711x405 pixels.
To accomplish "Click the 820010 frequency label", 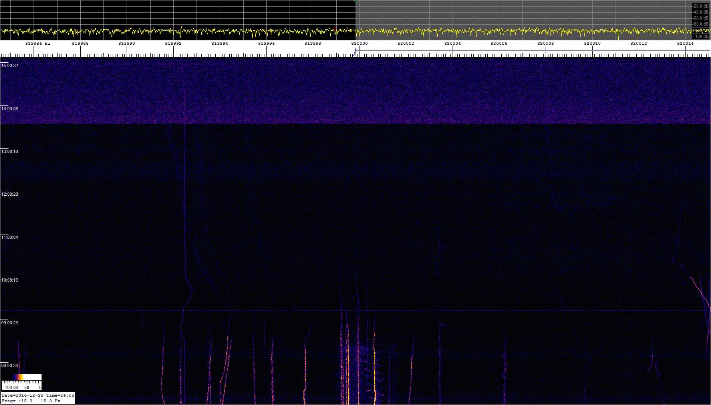I will [x=592, y=44].
